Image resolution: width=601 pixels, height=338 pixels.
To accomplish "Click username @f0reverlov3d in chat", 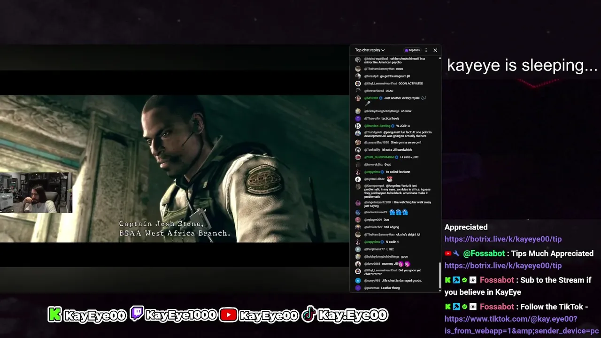I will pyautogui.click(x=374, y=91).
